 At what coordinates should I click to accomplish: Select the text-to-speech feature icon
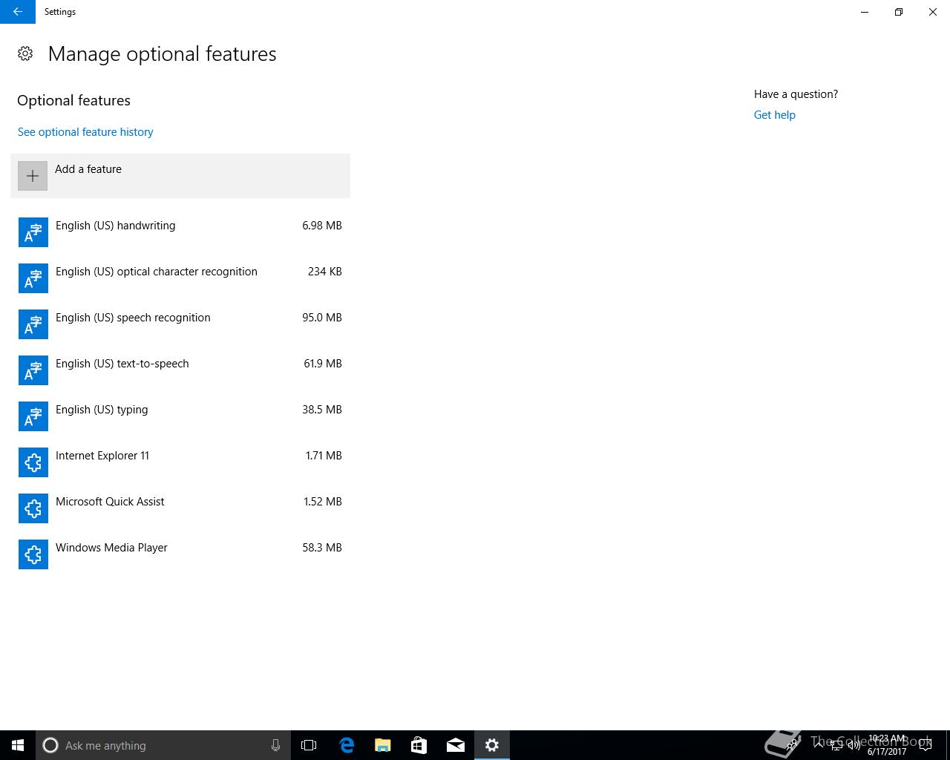33,370
